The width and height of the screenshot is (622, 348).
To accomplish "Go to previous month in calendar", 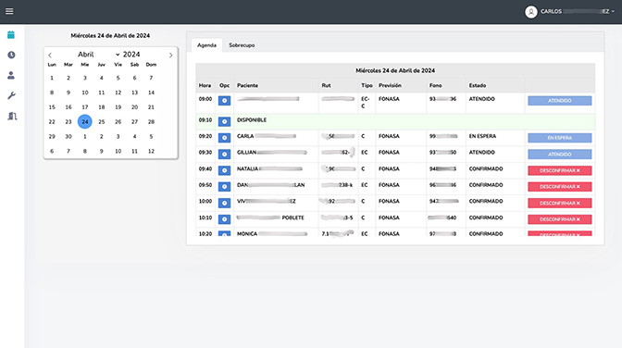I will point(50,56).
